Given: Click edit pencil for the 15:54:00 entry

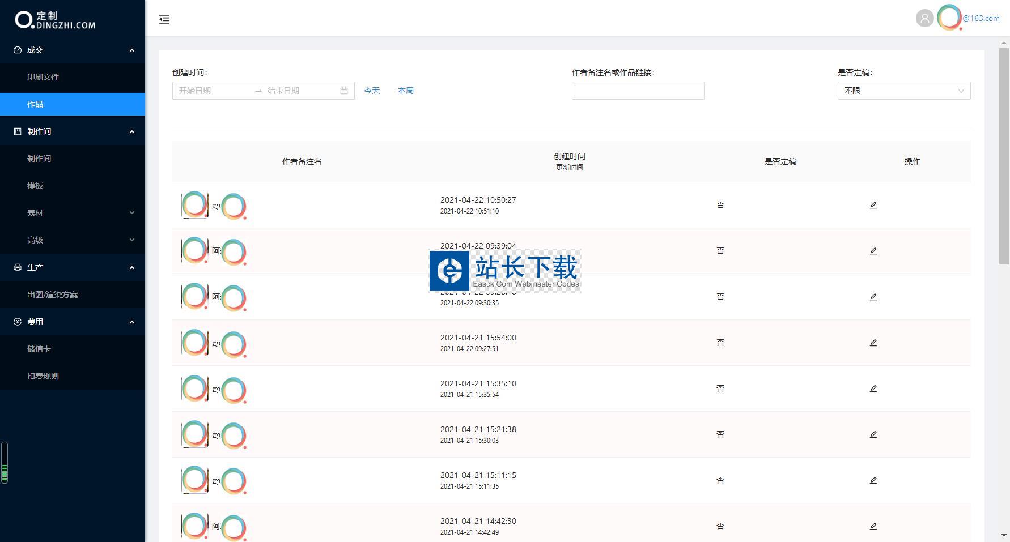Looking at the screenshot, I should click(x=873, y=343).
